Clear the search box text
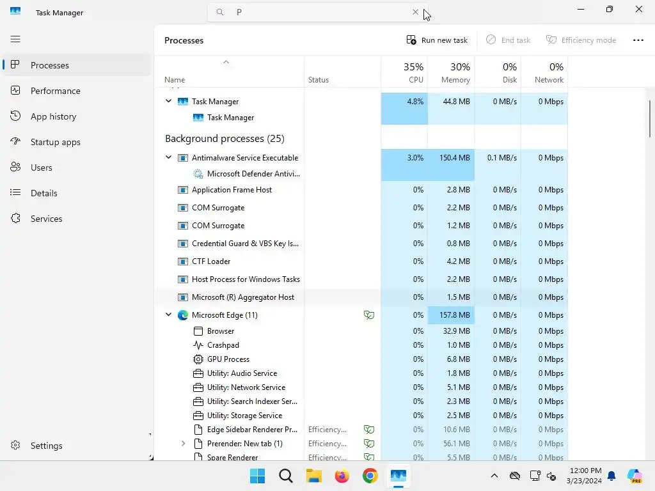655x491 pixels. [415, 12]
